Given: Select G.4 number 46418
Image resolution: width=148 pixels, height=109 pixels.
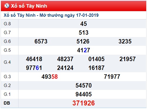Looking at the screenshot, I should coord(34,59).
